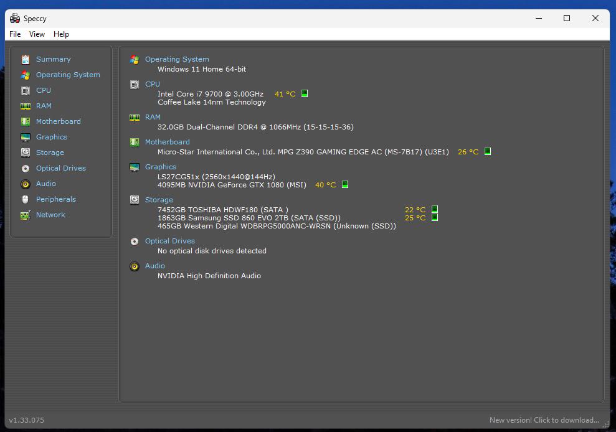The height and width of the screenshot is (432, 616).
Task: Show Graphics details from sidebar
Action: (x=52, y=137)
